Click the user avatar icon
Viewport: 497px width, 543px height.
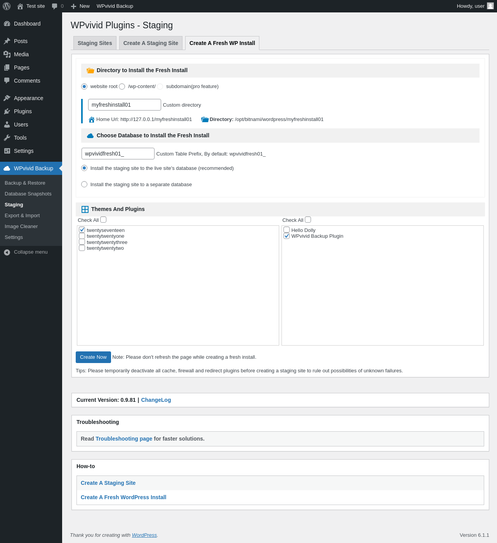490,6
